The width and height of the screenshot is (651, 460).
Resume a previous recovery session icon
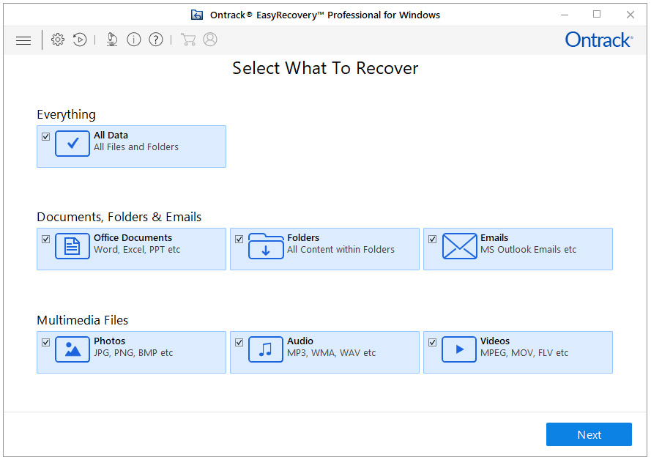[x=80, y=40]
